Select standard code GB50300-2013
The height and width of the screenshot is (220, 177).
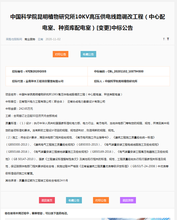(18, 145)
